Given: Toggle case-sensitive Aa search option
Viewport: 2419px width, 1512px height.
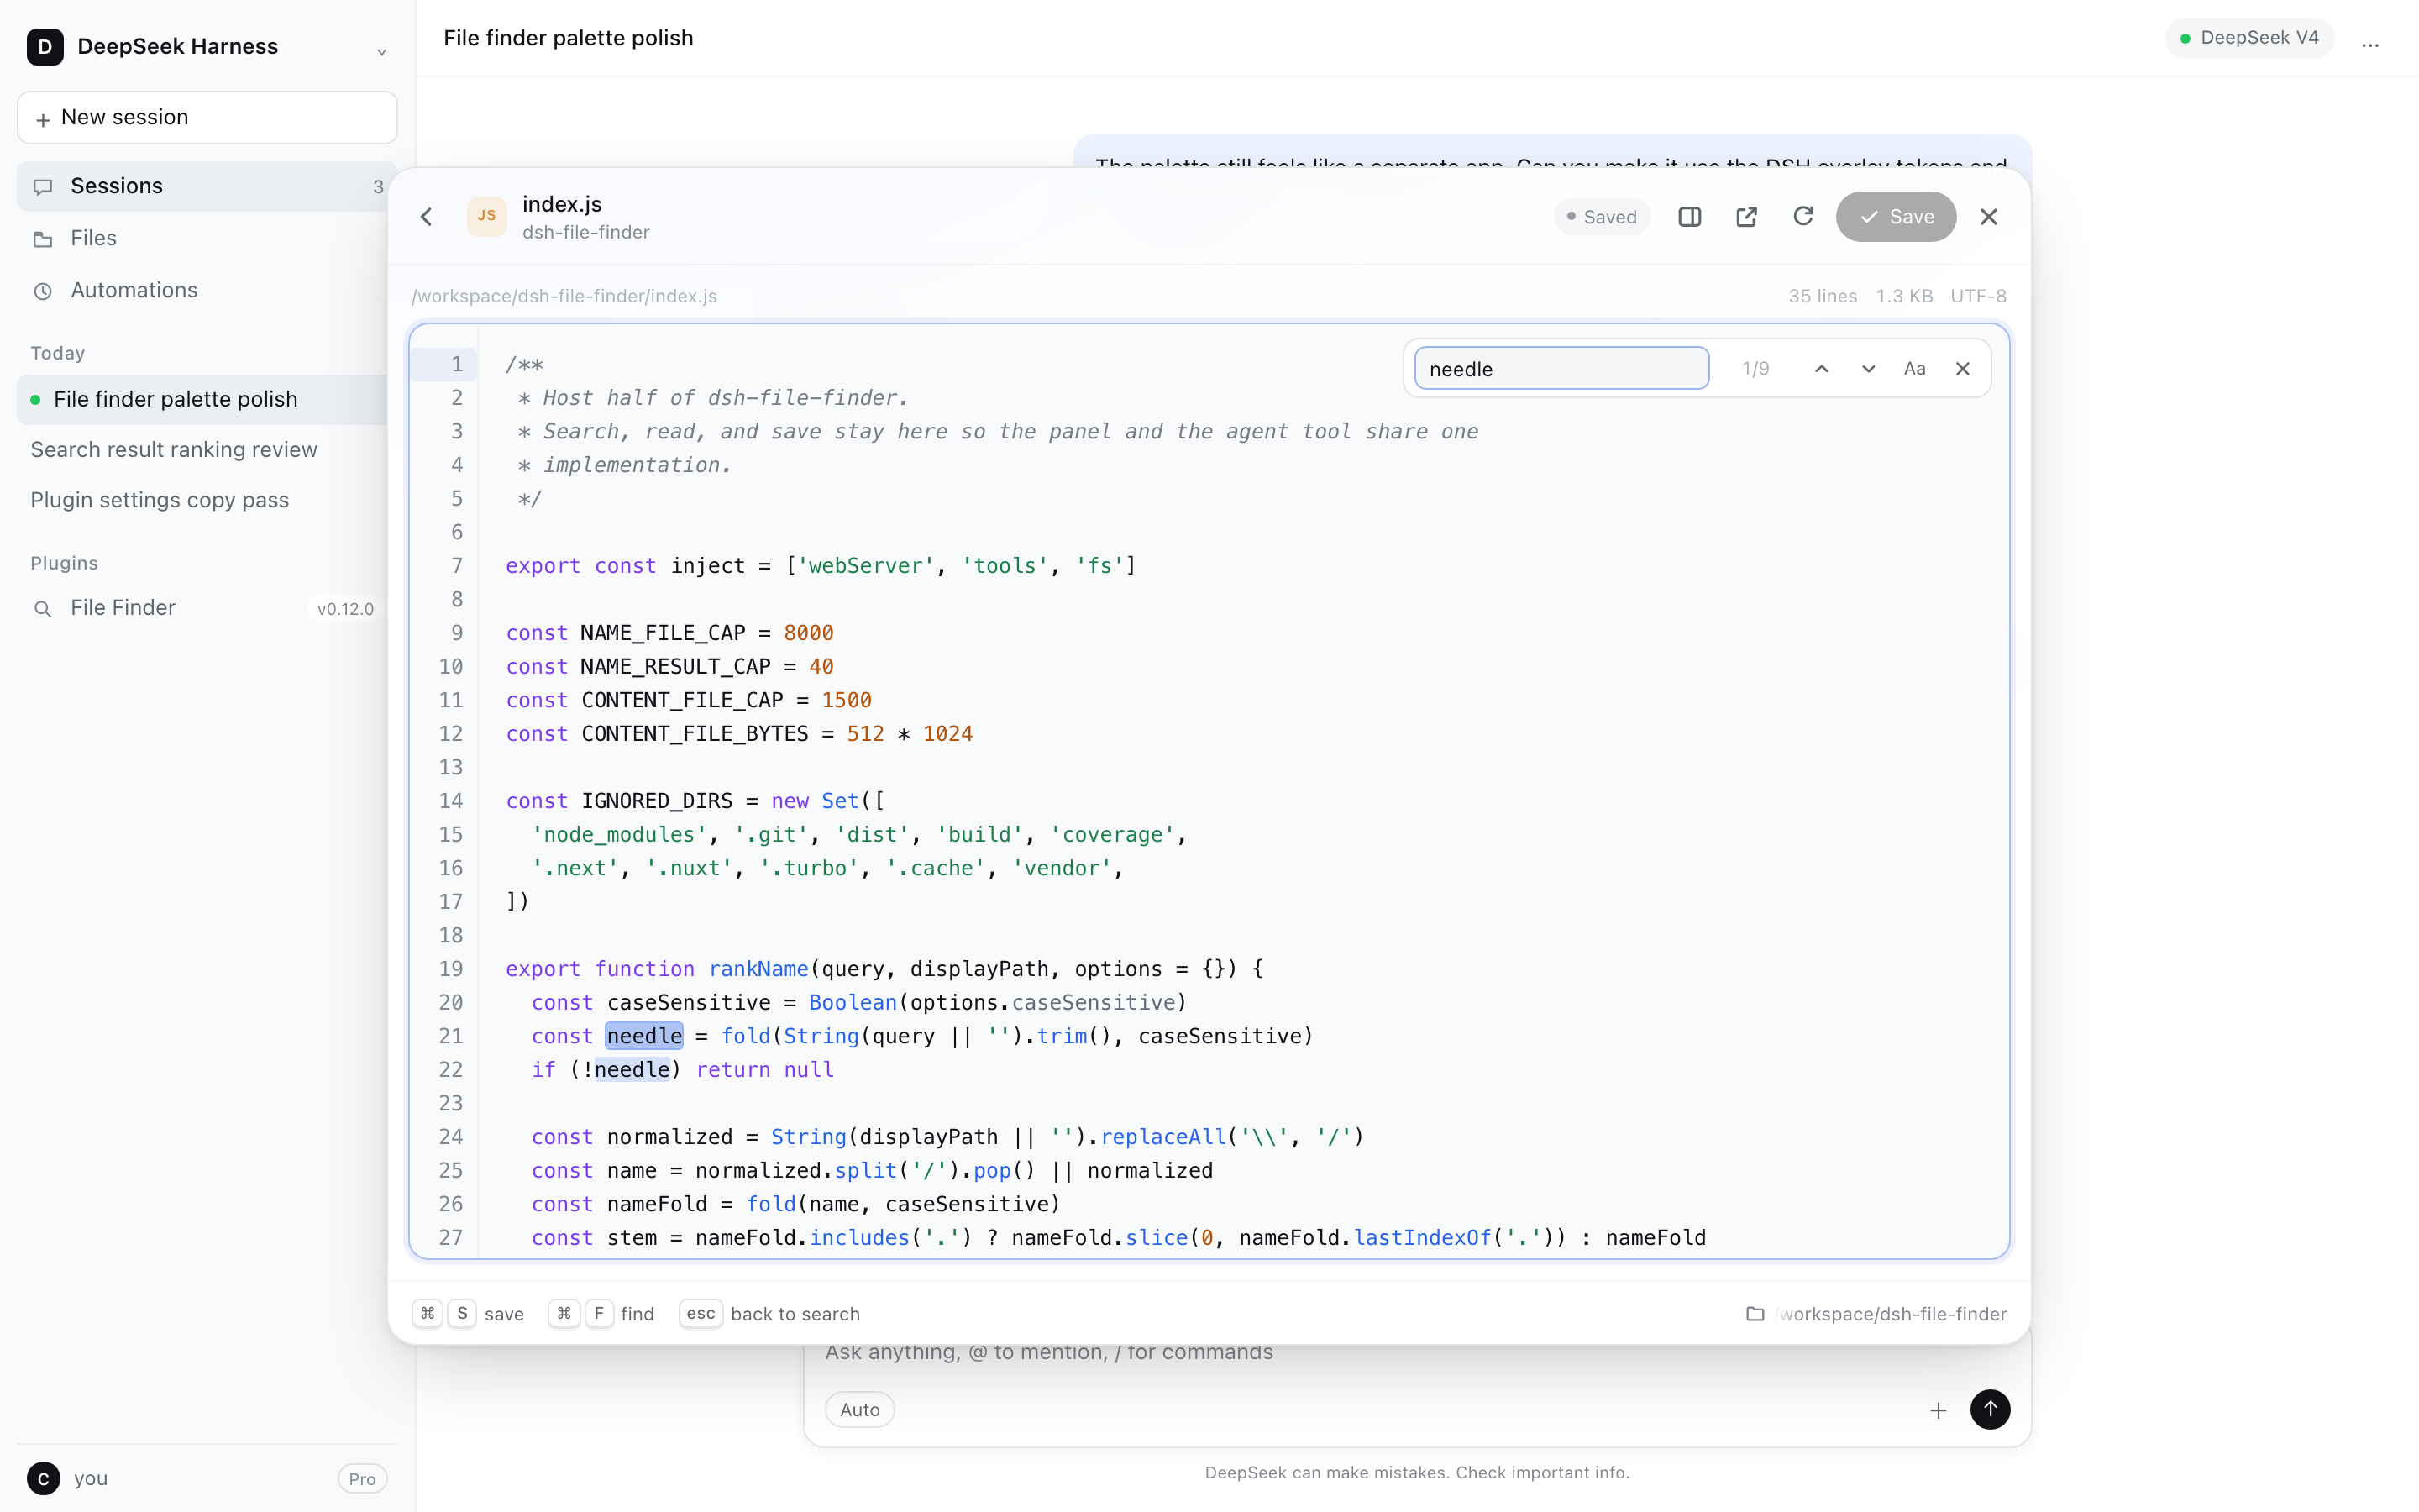Looking at the screenshot, I should tap(1914, 368).
